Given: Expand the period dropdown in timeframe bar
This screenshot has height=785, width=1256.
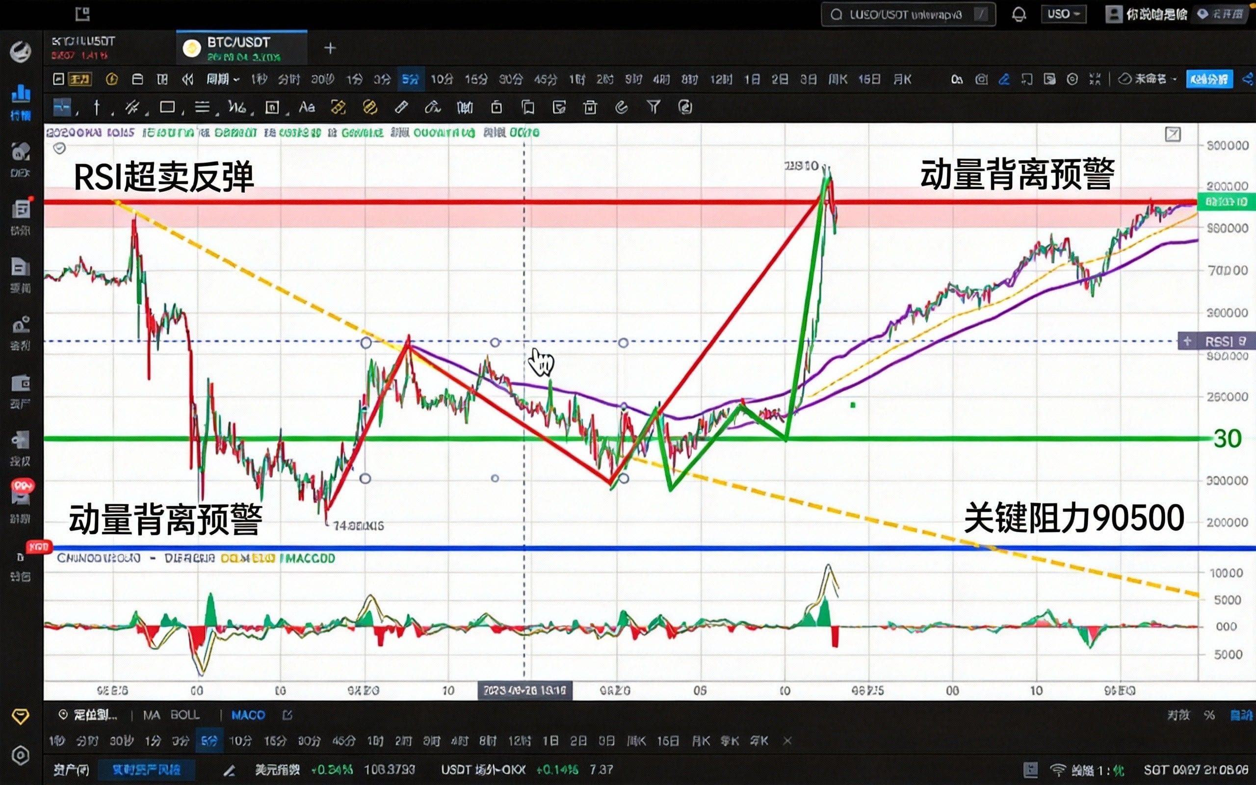Looking at the screenshot, I should click(x=223, y=79).
